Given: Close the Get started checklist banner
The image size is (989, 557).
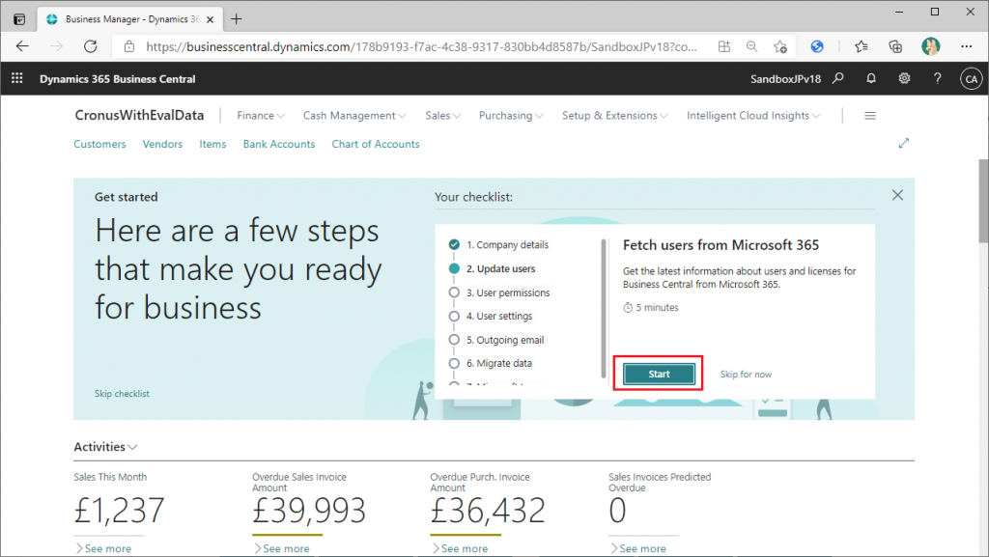Looking at the screenshot, I should [897, 195].
